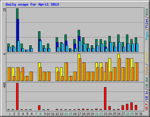The width and height of the screenshot is (150, 117).
Task: Click the orange "Sites" legend label
Action: 147,71
